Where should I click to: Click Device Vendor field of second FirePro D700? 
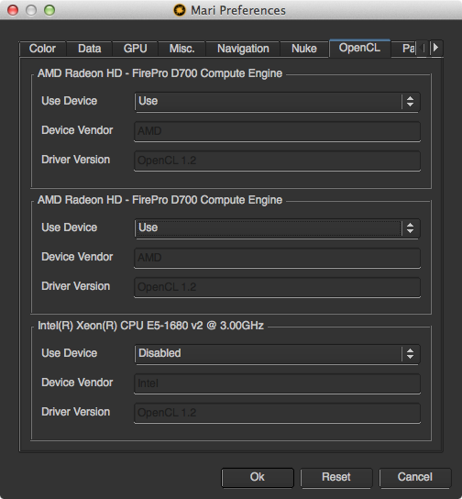click(x=277, y=258)
